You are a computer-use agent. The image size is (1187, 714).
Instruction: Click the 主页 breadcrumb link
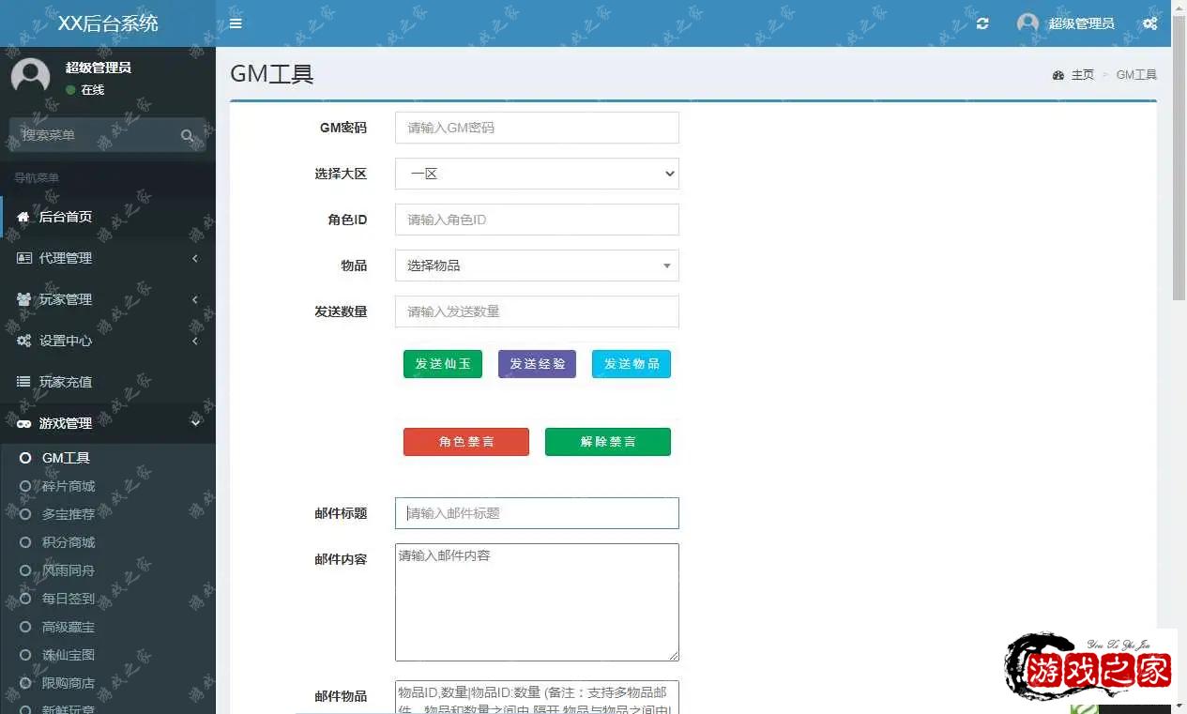[x=1082, y=75]
